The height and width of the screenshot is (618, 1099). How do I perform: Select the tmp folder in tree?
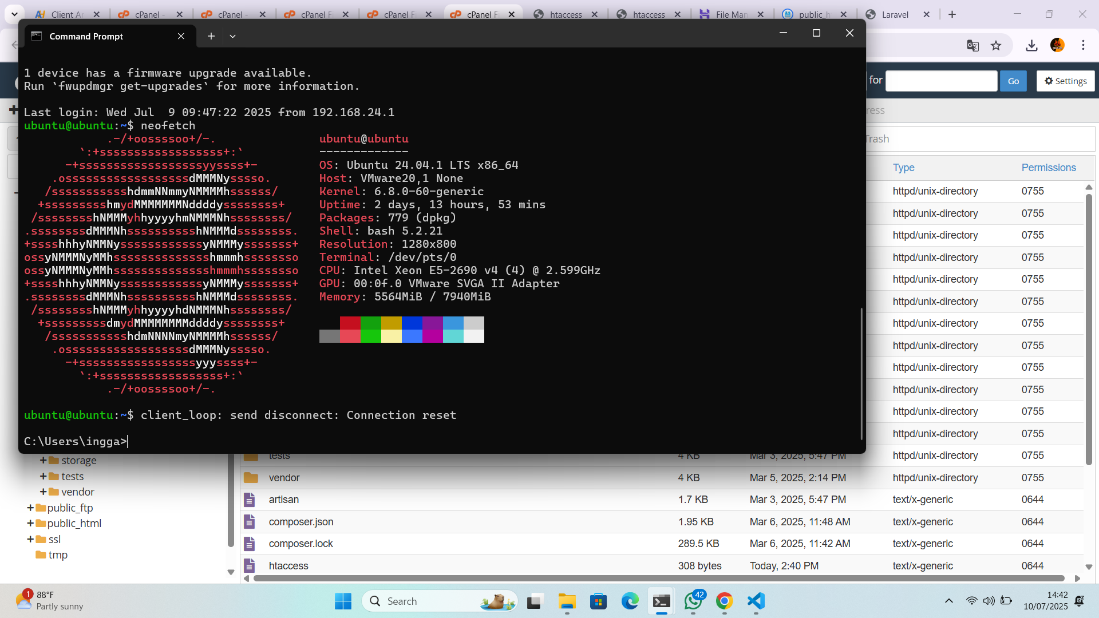[x=58, y=554]
